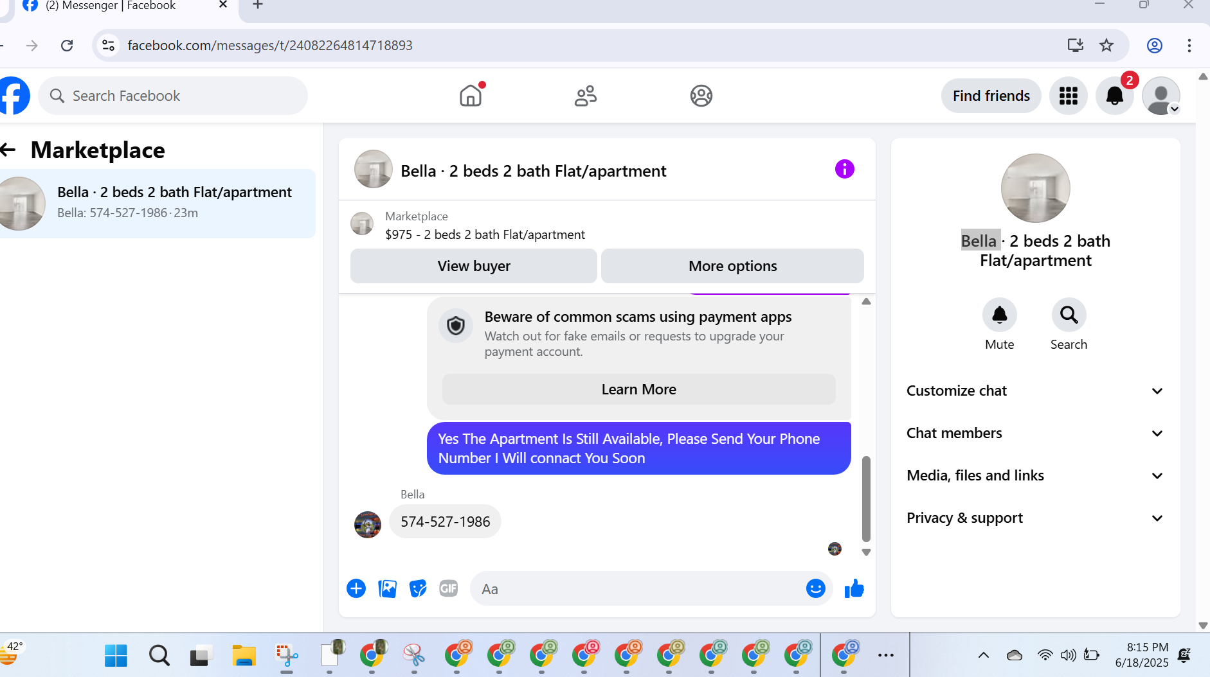Click the browser address bar URL
1210x677 pixels.
[270, 45]
